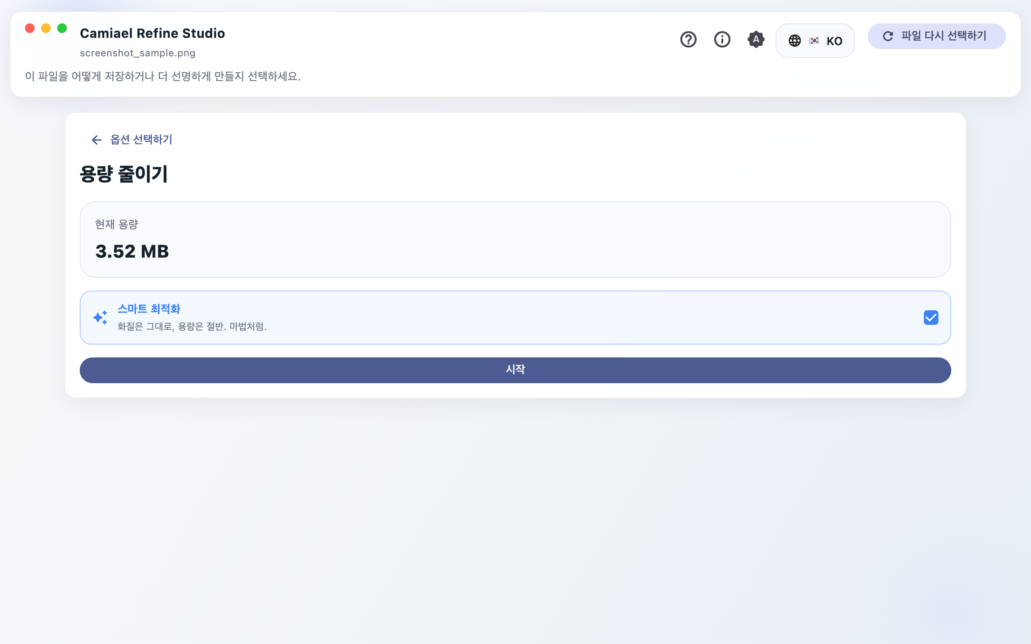This screenshot has width=1031, height=644.
Task: Open the help question mark icon
Action: coord(688,39)
